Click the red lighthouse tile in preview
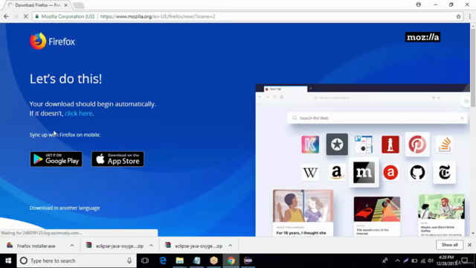 pyautogui.click(x=390, y=144)
